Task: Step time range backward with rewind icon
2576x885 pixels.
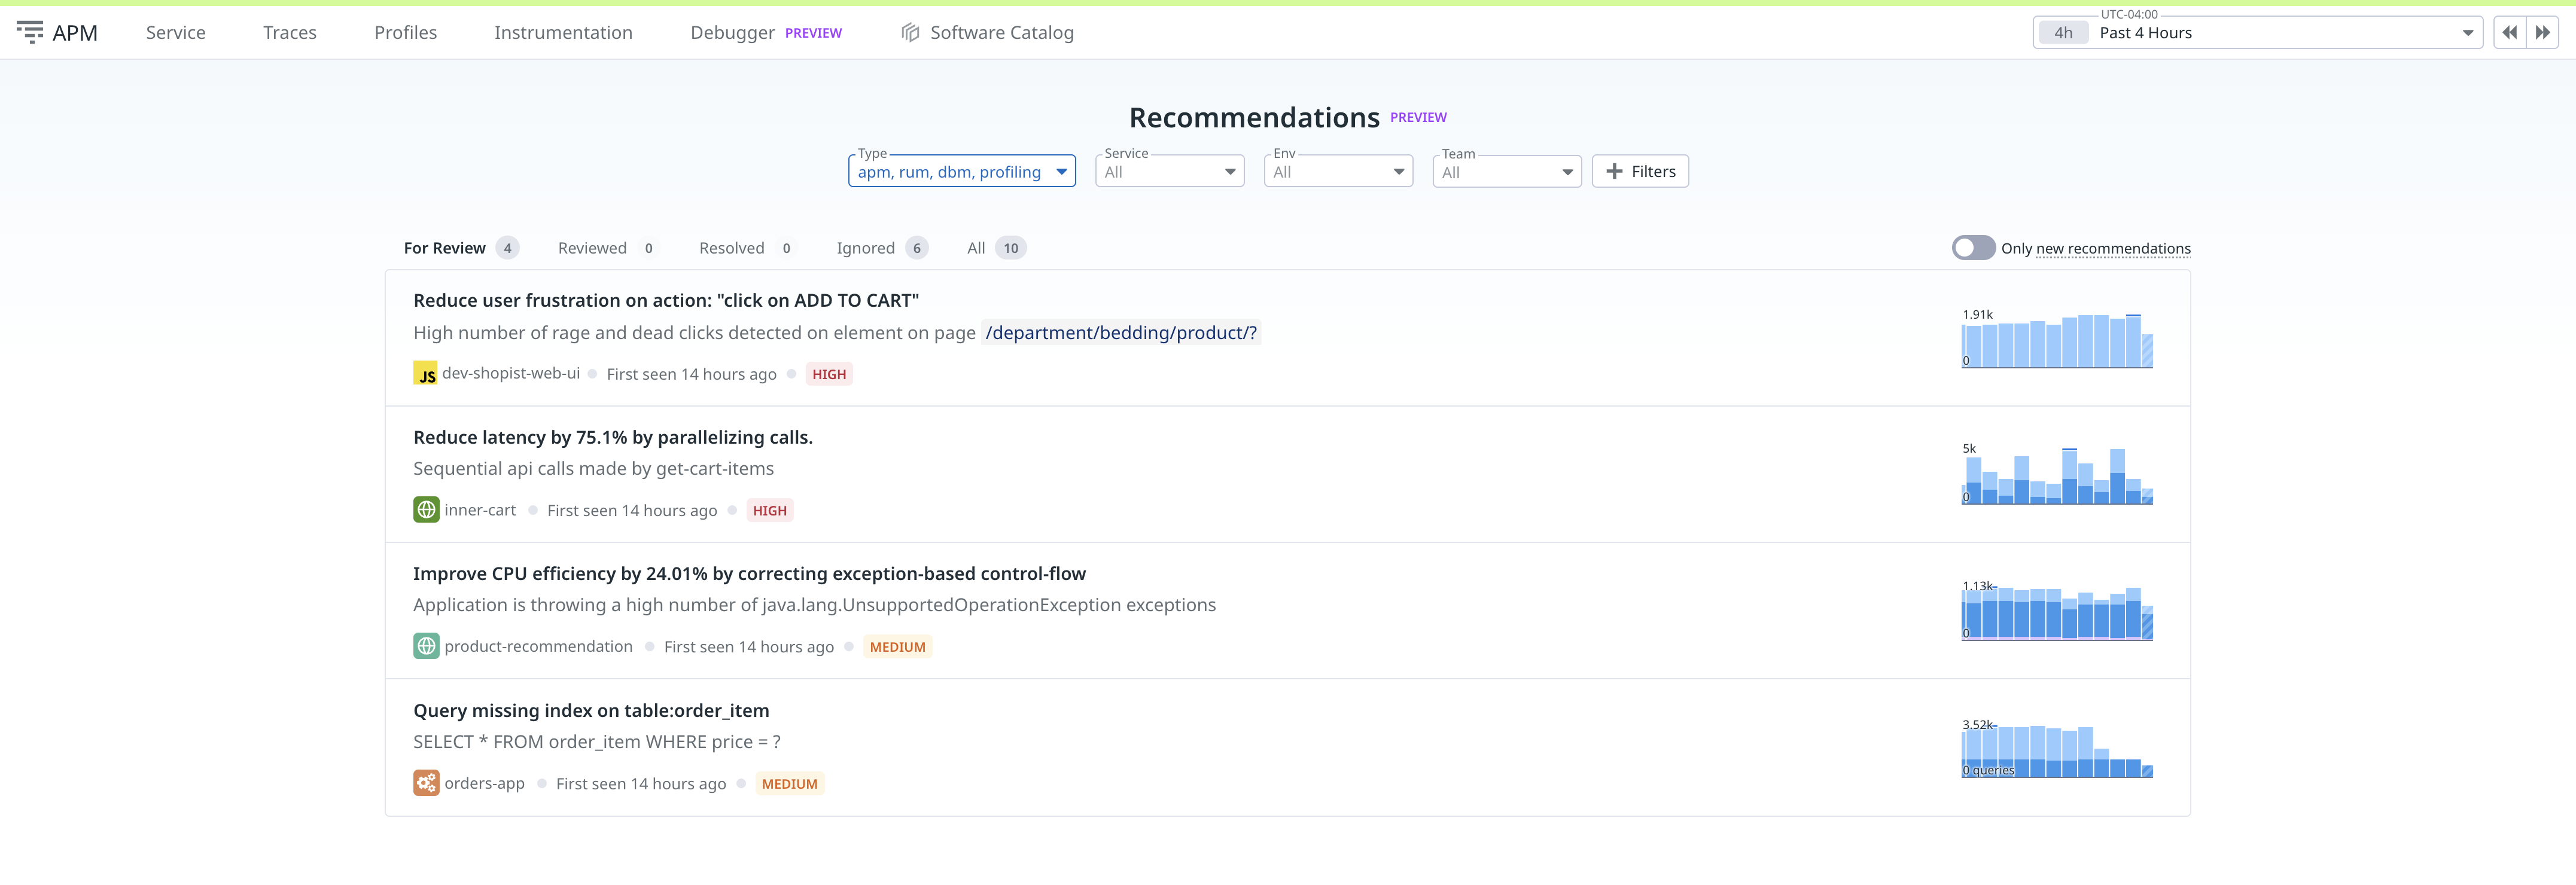Action: (2509, 32)
